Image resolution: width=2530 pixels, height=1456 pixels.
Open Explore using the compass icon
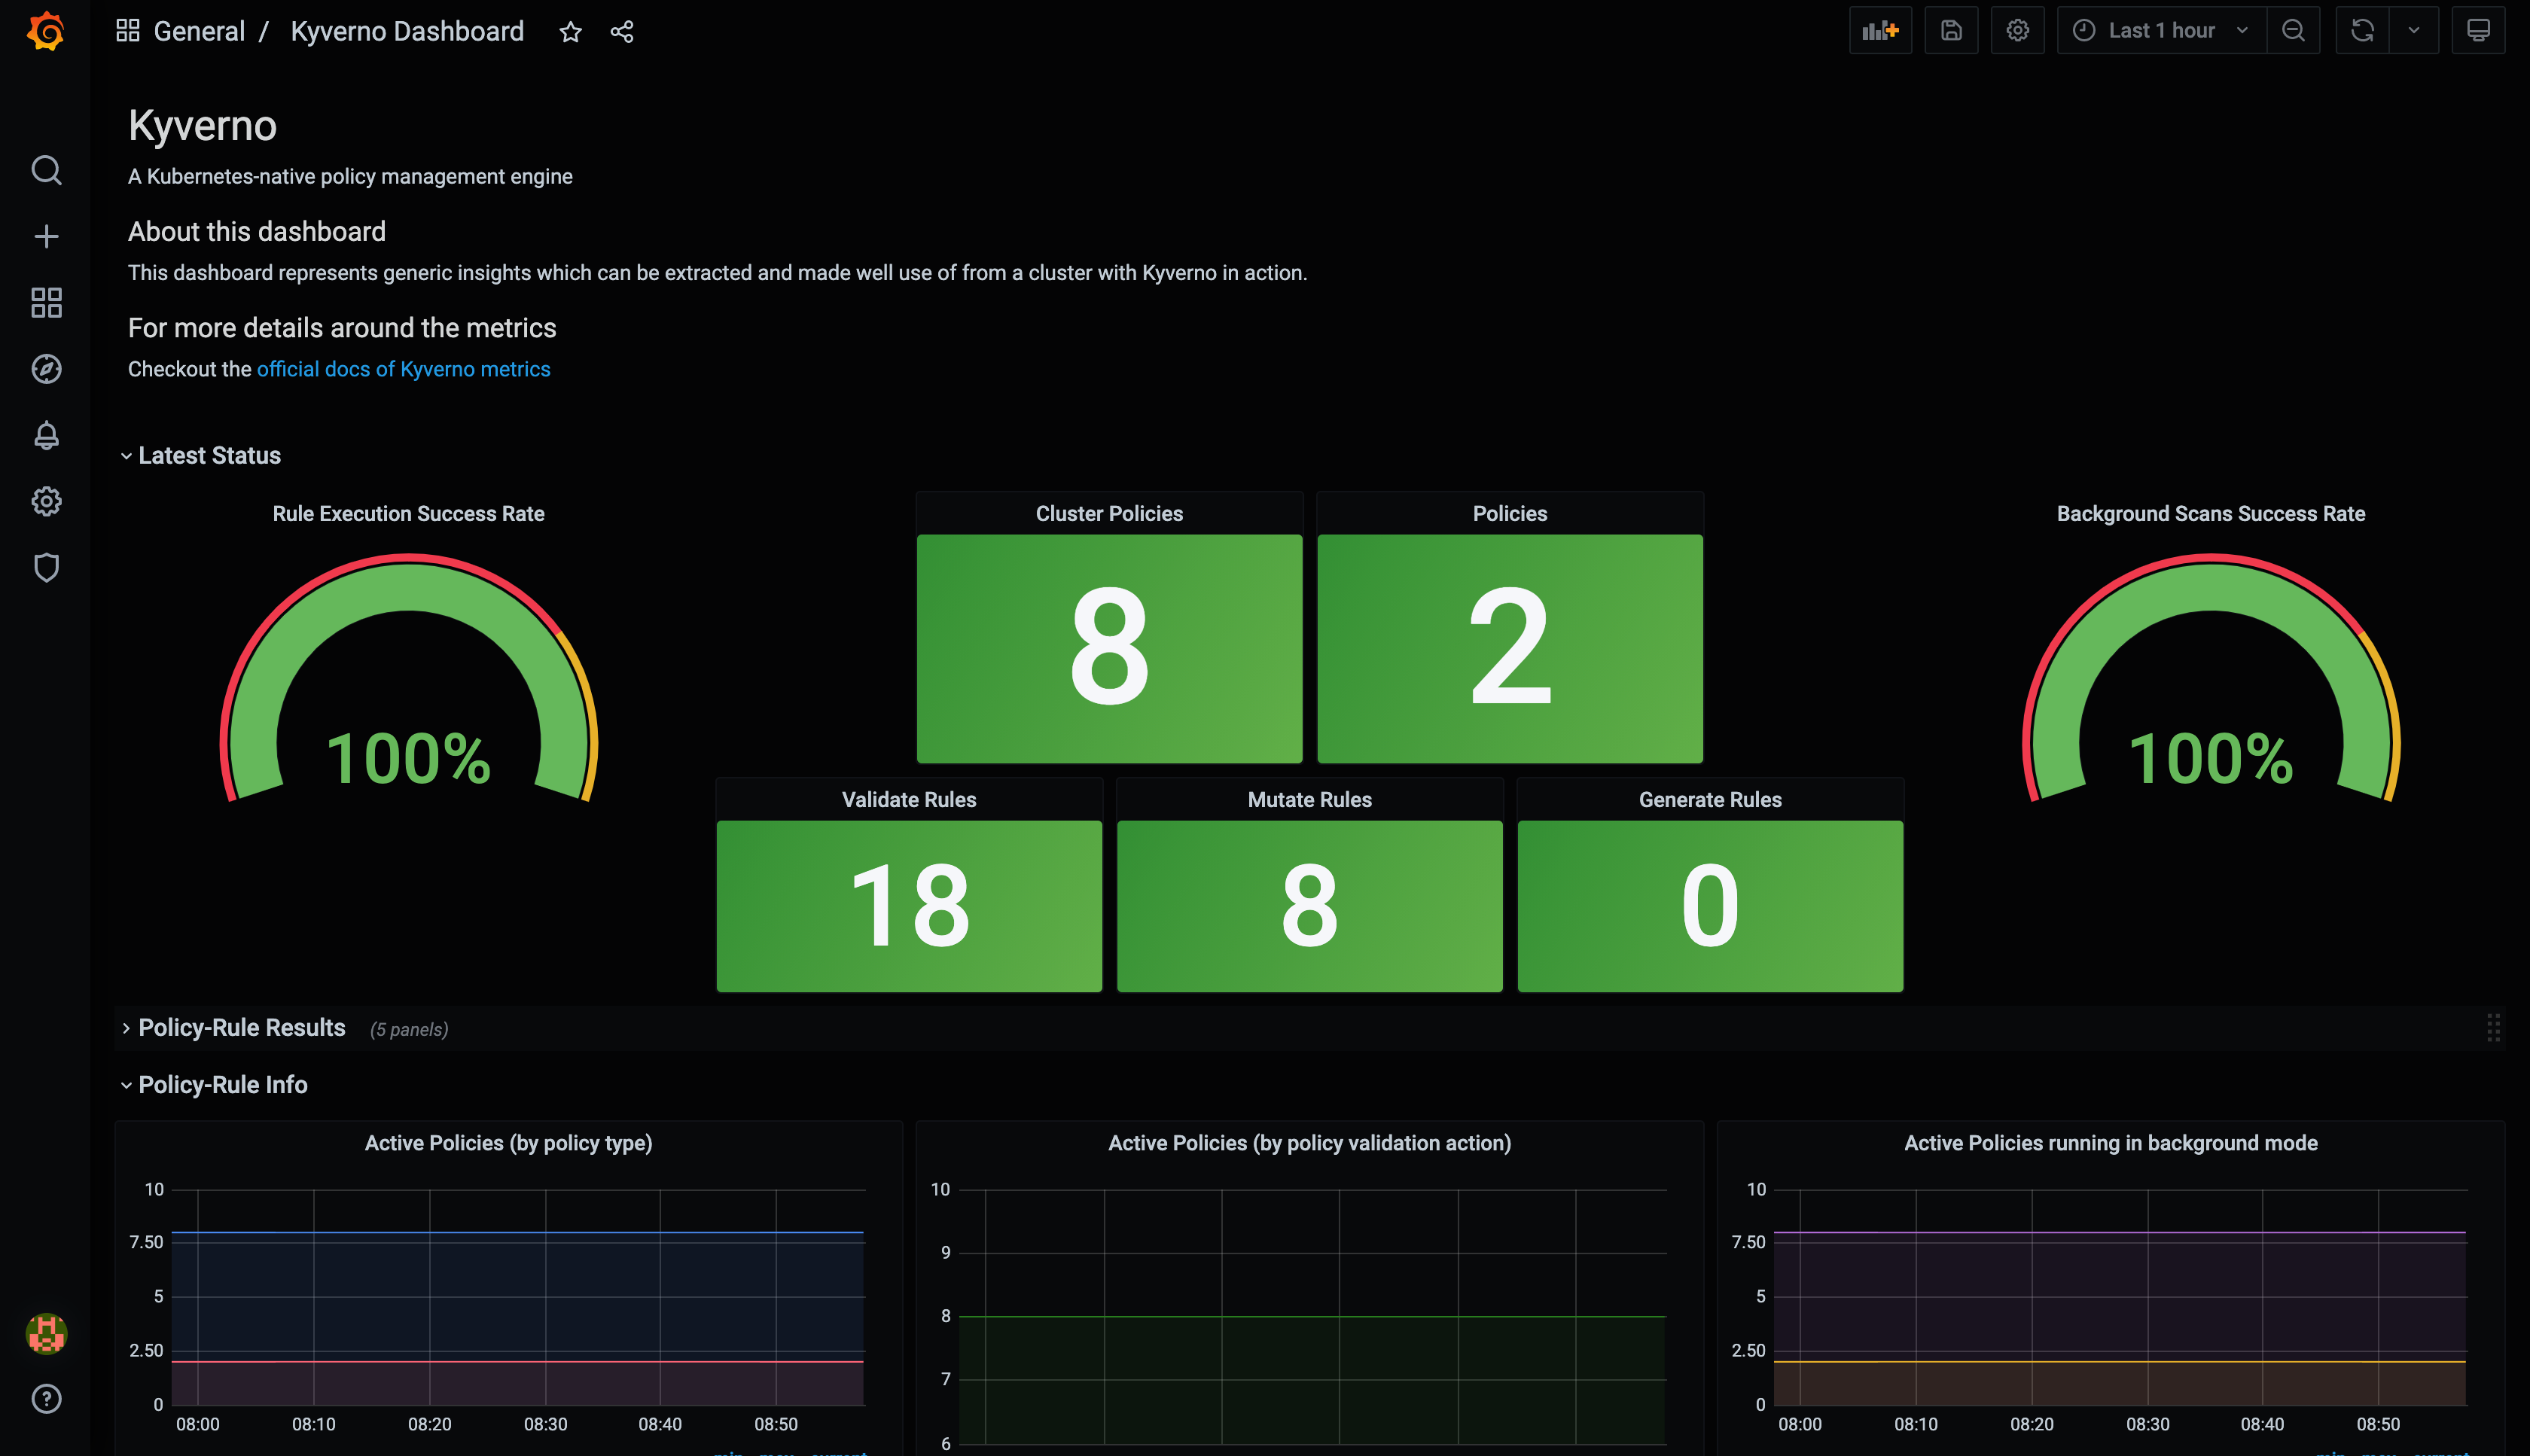pos(46,368)
